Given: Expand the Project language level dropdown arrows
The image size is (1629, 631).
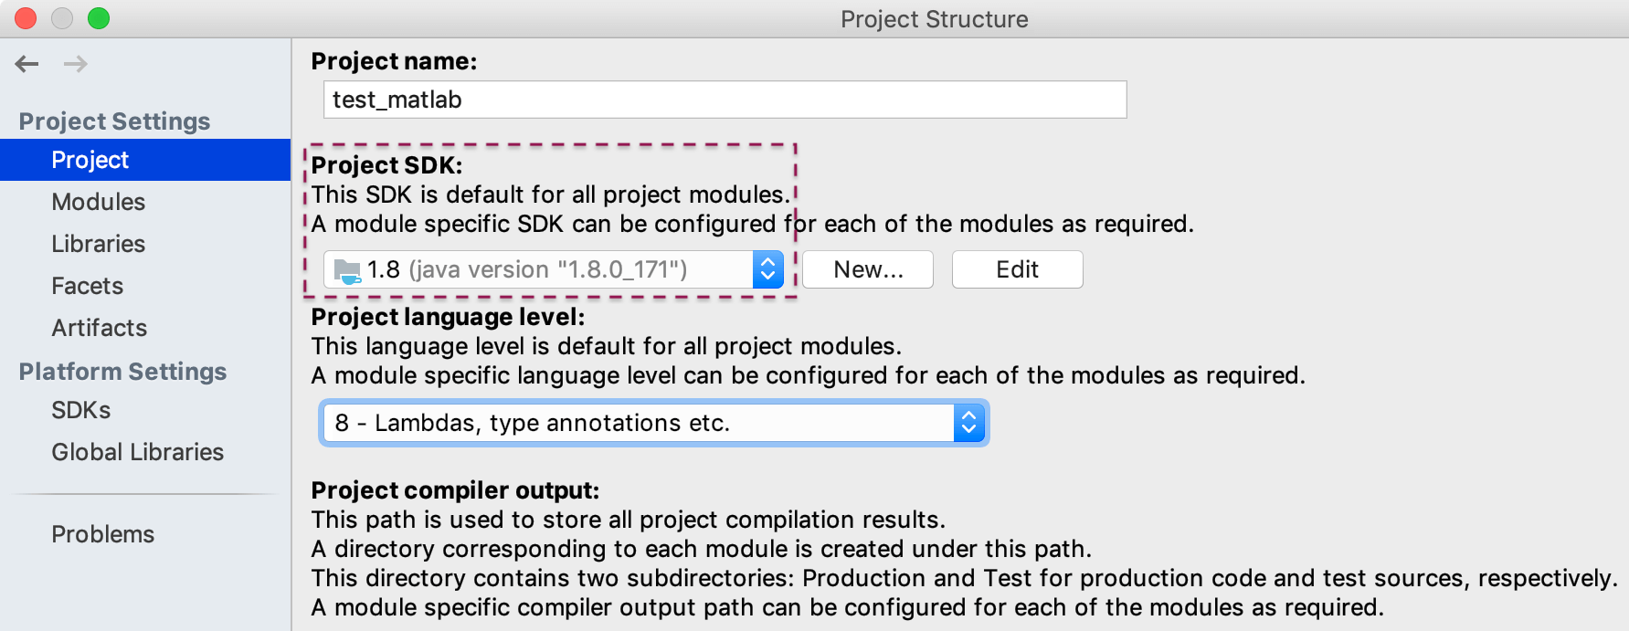Looking at the screenshot, I should click(x=969, y=423).
